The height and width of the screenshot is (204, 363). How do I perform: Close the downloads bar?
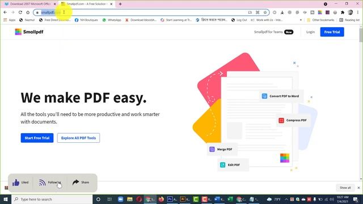(x=358, y=188)
